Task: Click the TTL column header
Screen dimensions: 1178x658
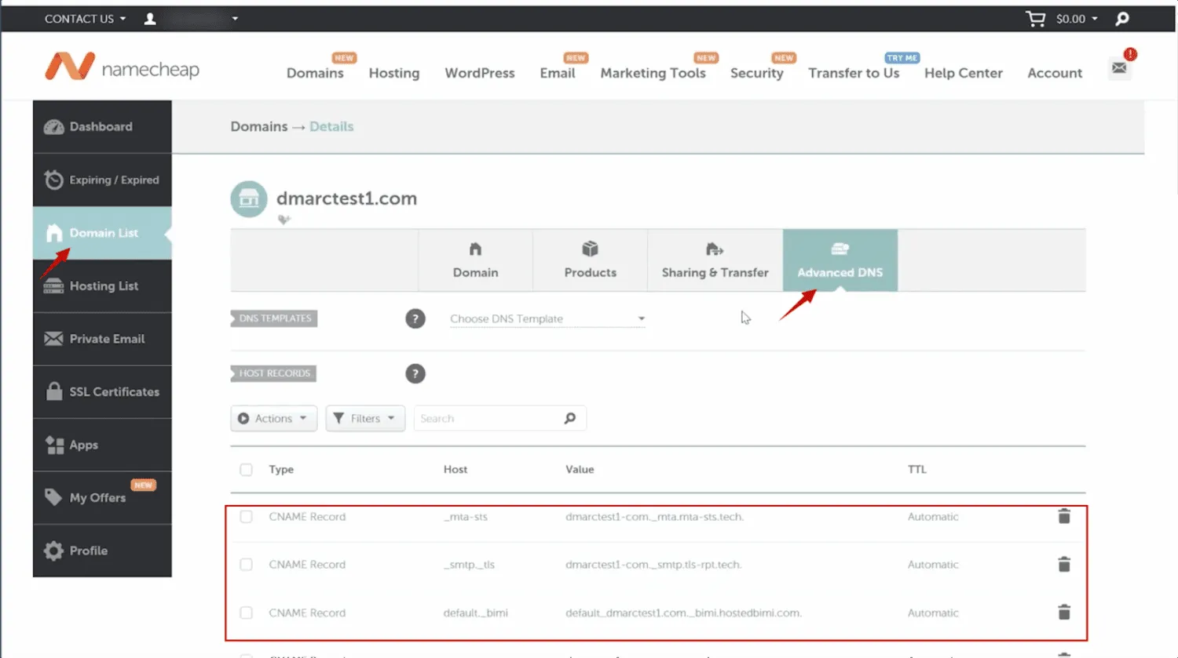Action: point(917,469)
